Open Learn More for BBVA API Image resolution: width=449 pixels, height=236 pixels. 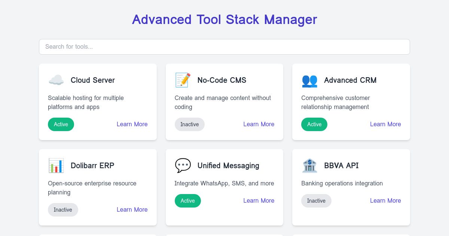[x=385, y=201]
